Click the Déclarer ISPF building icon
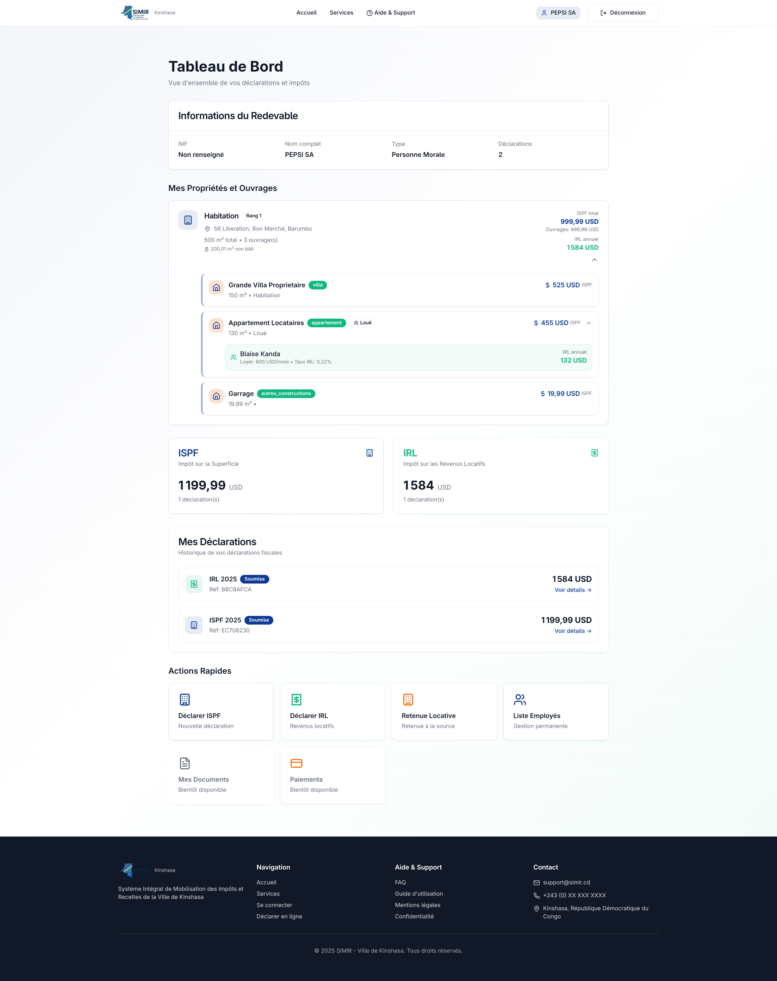The image size is (777, 981). click(x=185, y=699)
